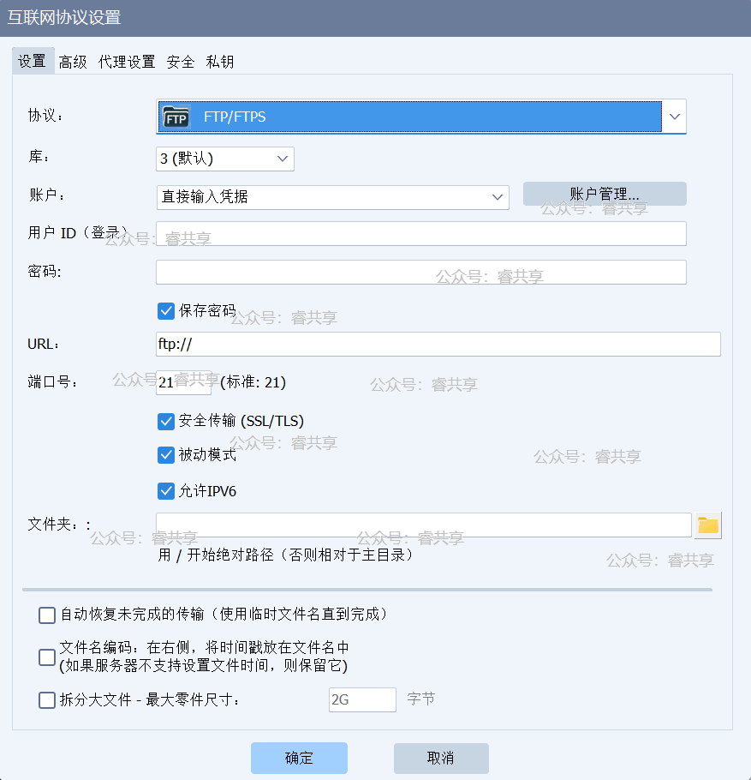Toggle the 允许IPV6 checkbox
The width and height of the screenshot is (751, 780).
(x=166, y=491)
